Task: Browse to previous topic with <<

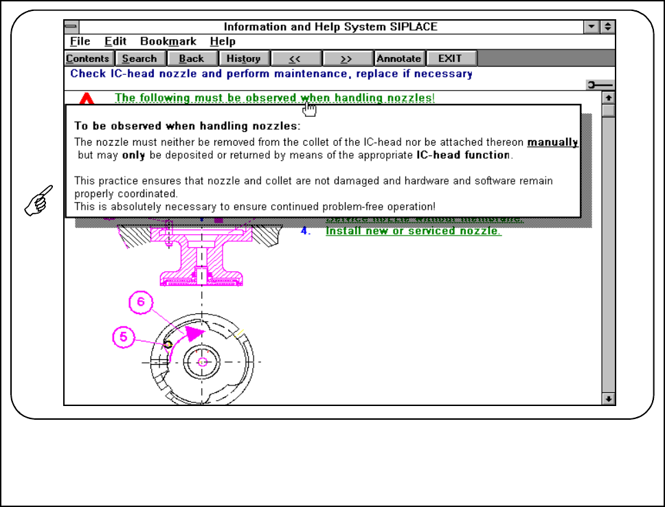Action: click(x=295, y=58)
